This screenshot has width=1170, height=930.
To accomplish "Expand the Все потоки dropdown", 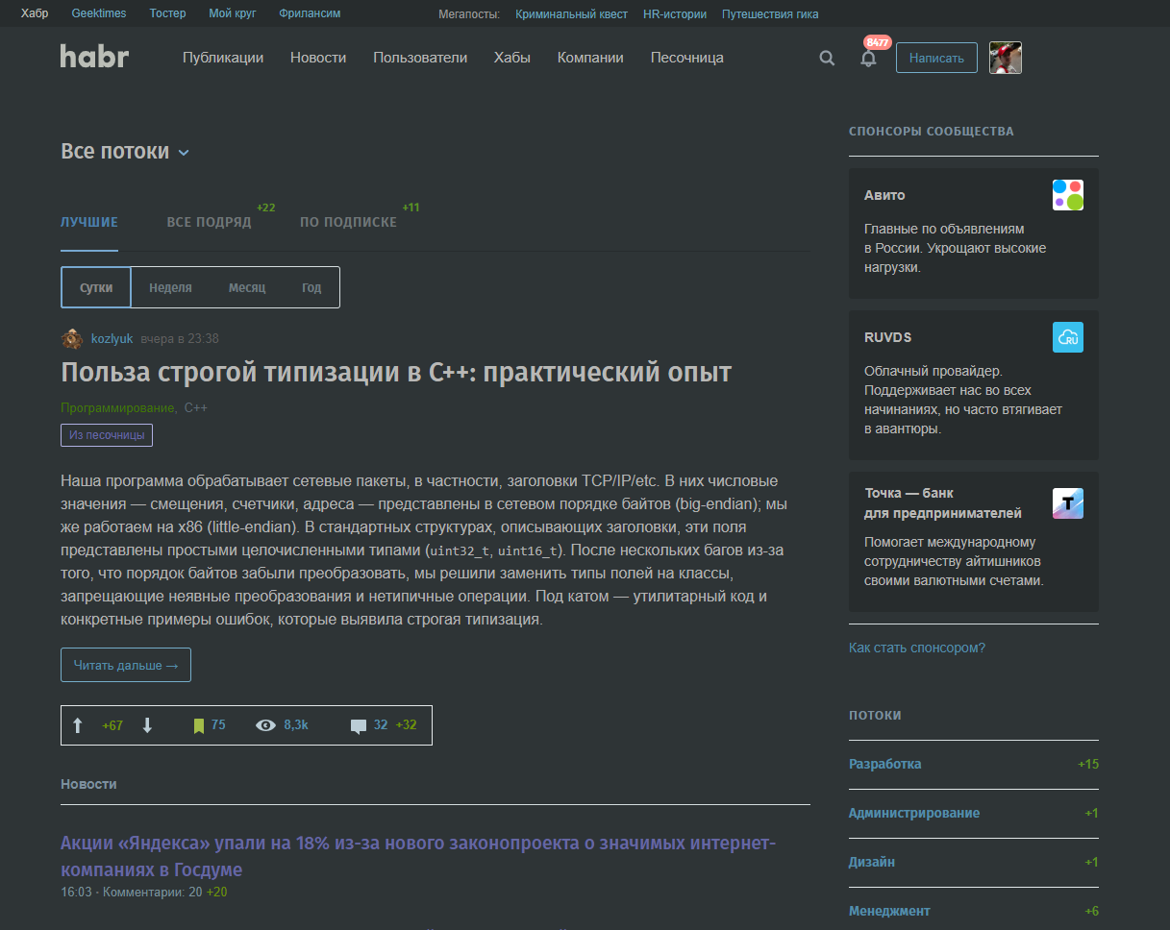I will click(x=124, y=151).
